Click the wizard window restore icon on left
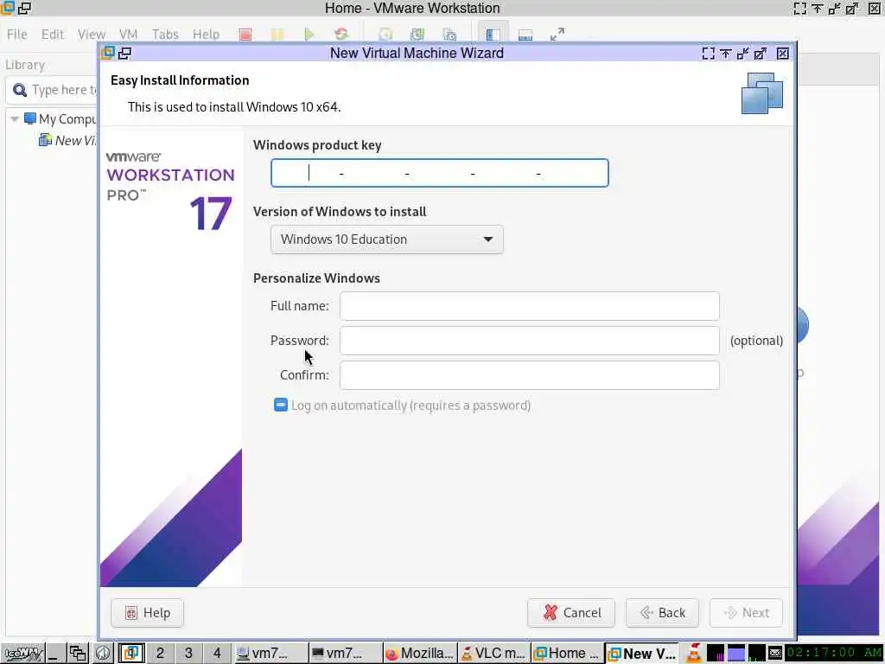The height and width of the screenshot is (664, 885). pyautogui.click(x=124, y=53)
